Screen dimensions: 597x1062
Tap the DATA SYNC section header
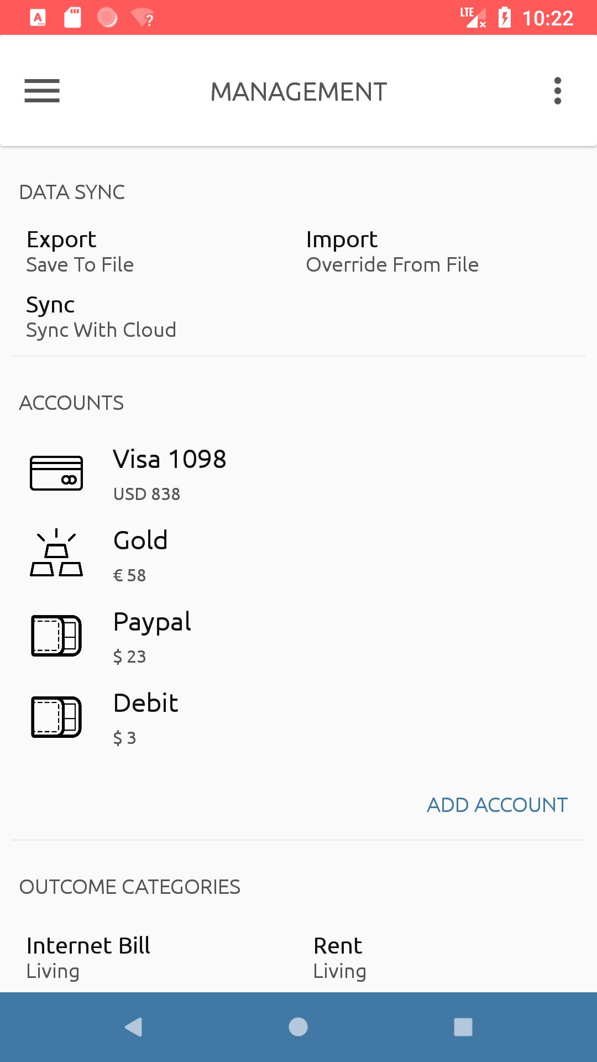pos(72,192)
